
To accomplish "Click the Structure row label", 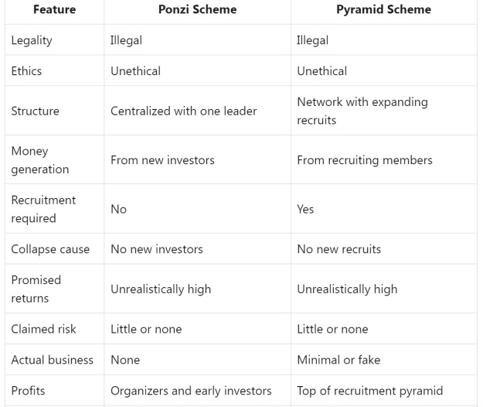I will tap(35, 111).
